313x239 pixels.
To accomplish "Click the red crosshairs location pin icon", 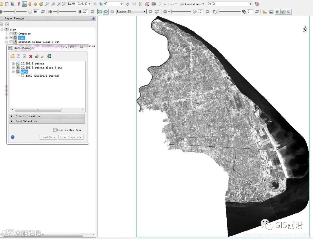I will [19, 4].
